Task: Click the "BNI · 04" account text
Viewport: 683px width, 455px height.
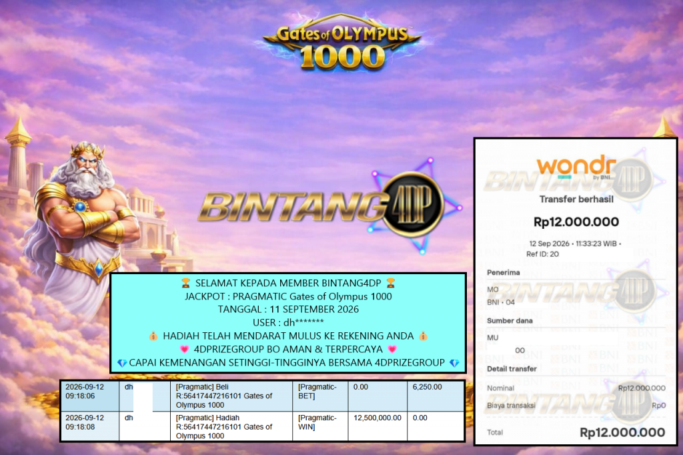Action: pyautogui.click(x=501, y=302)
